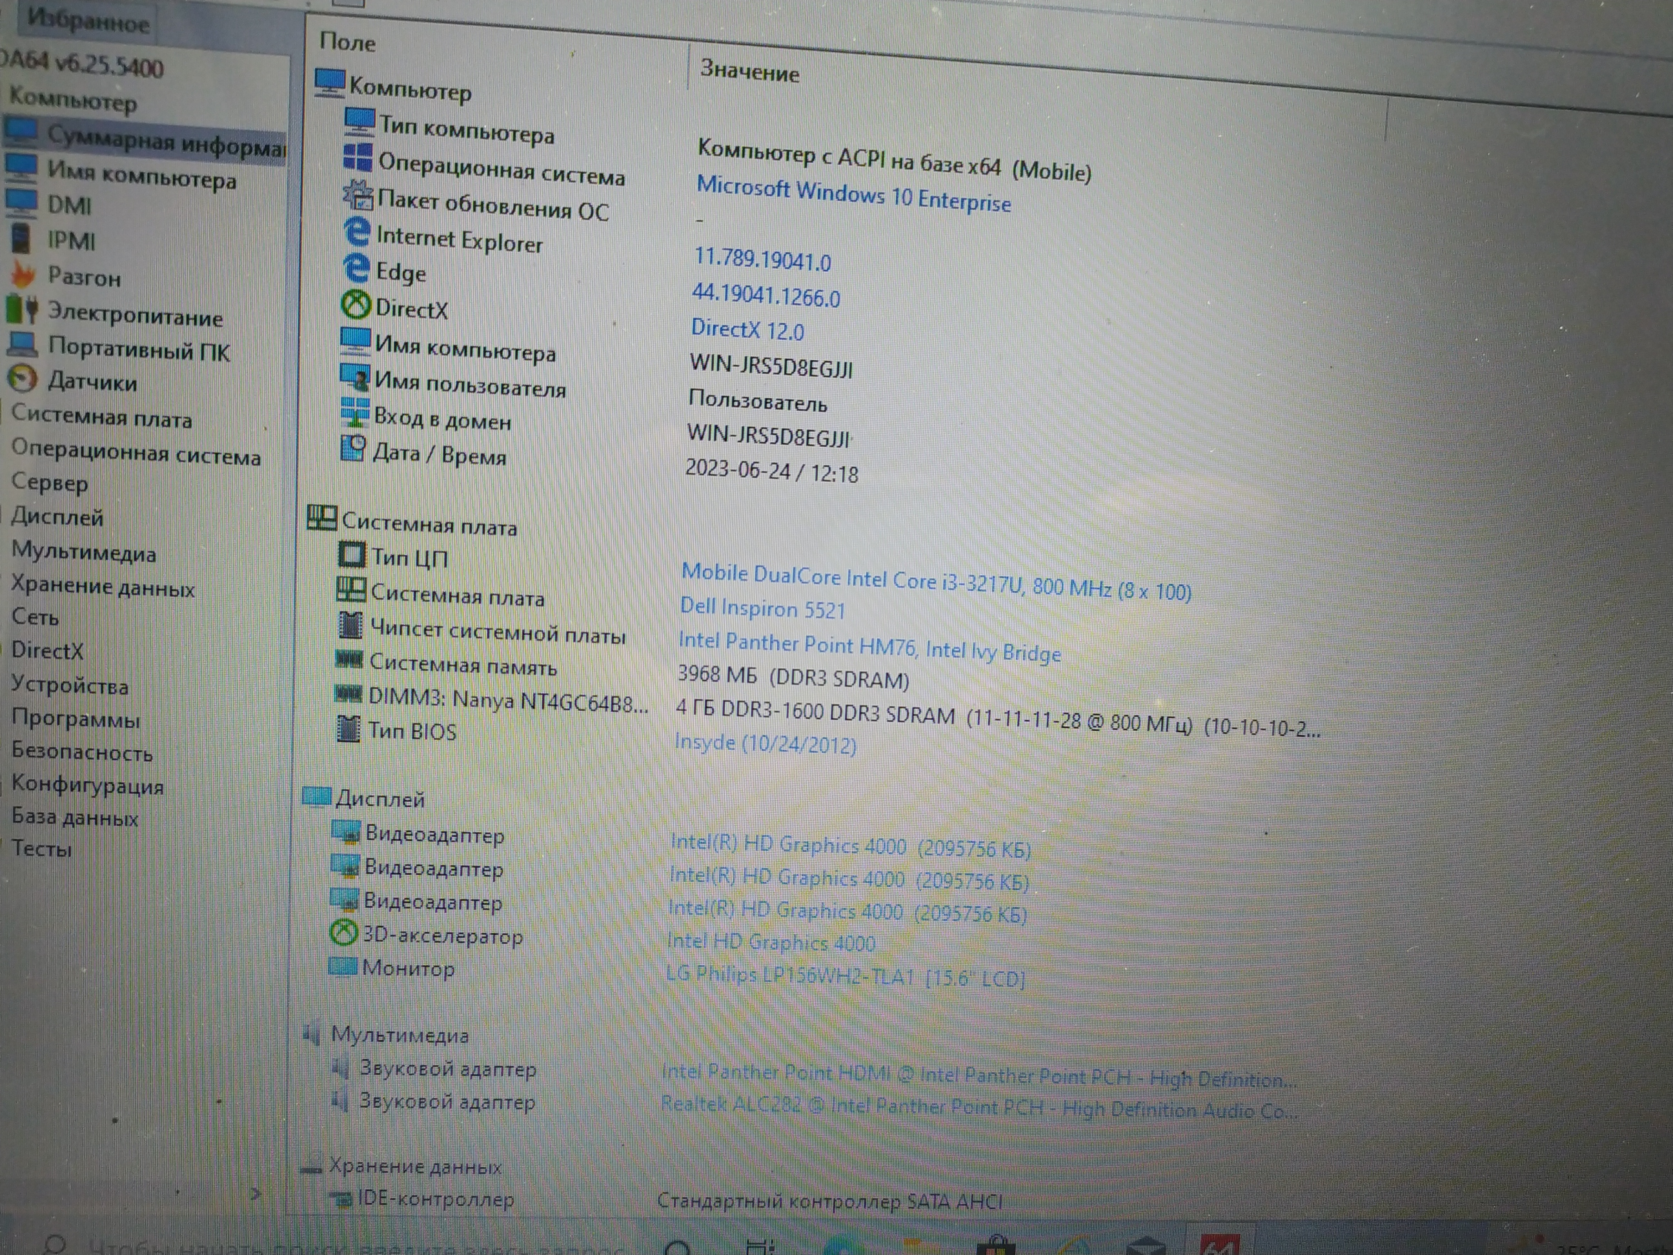Click the Чипсет системной платы icon
1673x1255 pixels.
(x=349, y=625)
